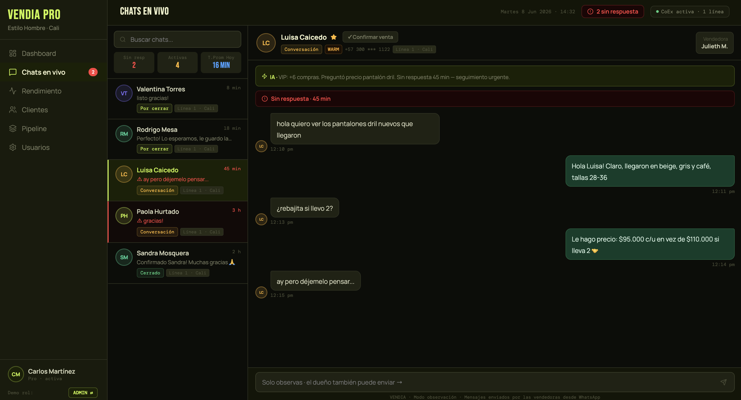Click the 'ay pero déjemelo pensar...' message bubble
Screen dimensions: 741x400
[316, 281]
